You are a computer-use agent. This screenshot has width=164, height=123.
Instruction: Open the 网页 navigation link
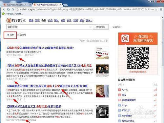click(37, 20)
